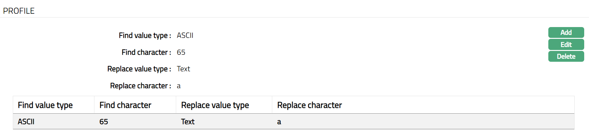Screen dimensions: 589x134
Task: Click the 'Find value type :' form label
Action: (x=145, y=35)
